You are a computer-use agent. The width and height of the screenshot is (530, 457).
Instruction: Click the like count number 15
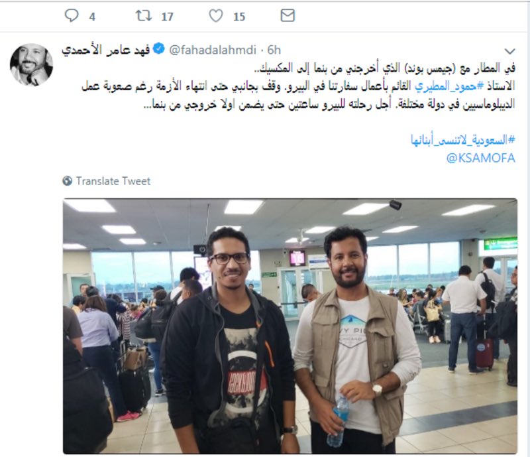pyautogui.click(x=239, y=17)
